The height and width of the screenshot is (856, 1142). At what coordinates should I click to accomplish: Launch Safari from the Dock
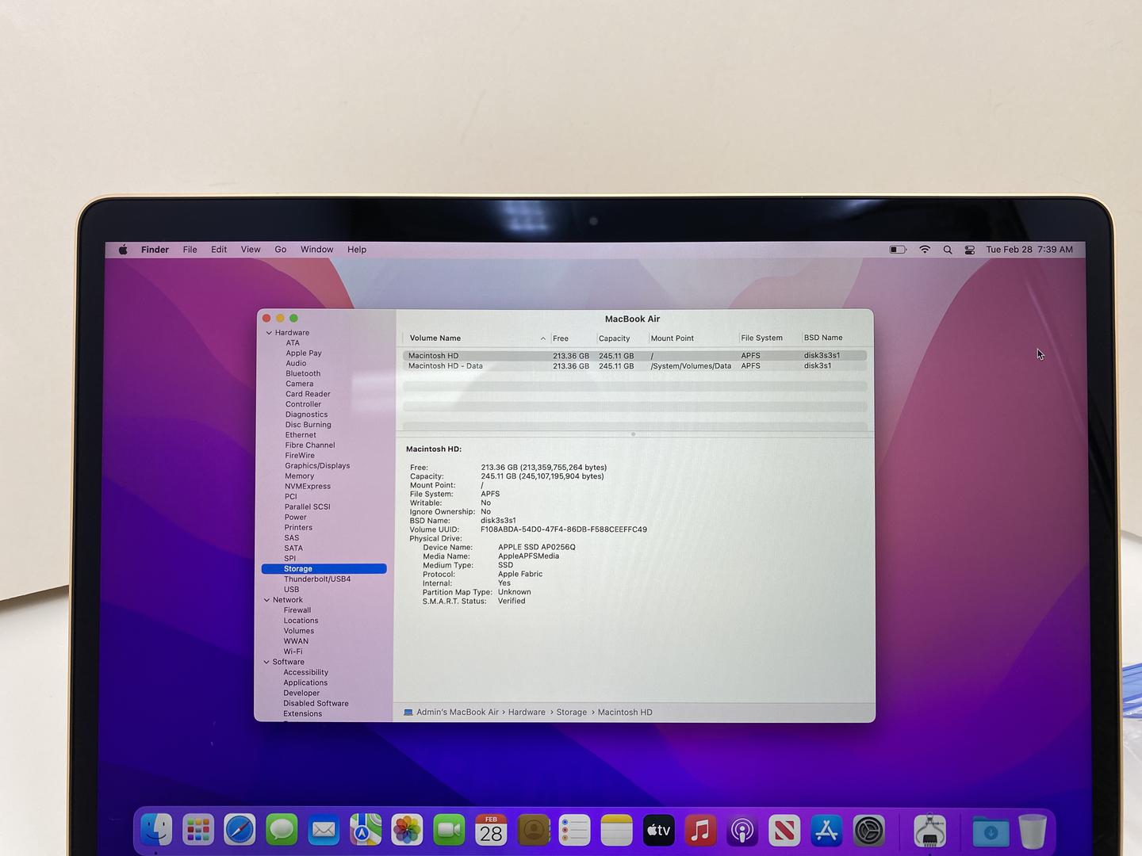pyautogui.click(x=240, y=830)
